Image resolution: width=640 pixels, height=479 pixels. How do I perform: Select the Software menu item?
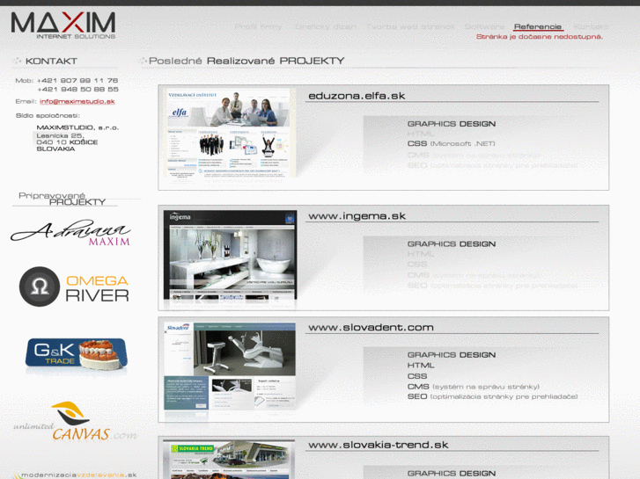(484, 27)
